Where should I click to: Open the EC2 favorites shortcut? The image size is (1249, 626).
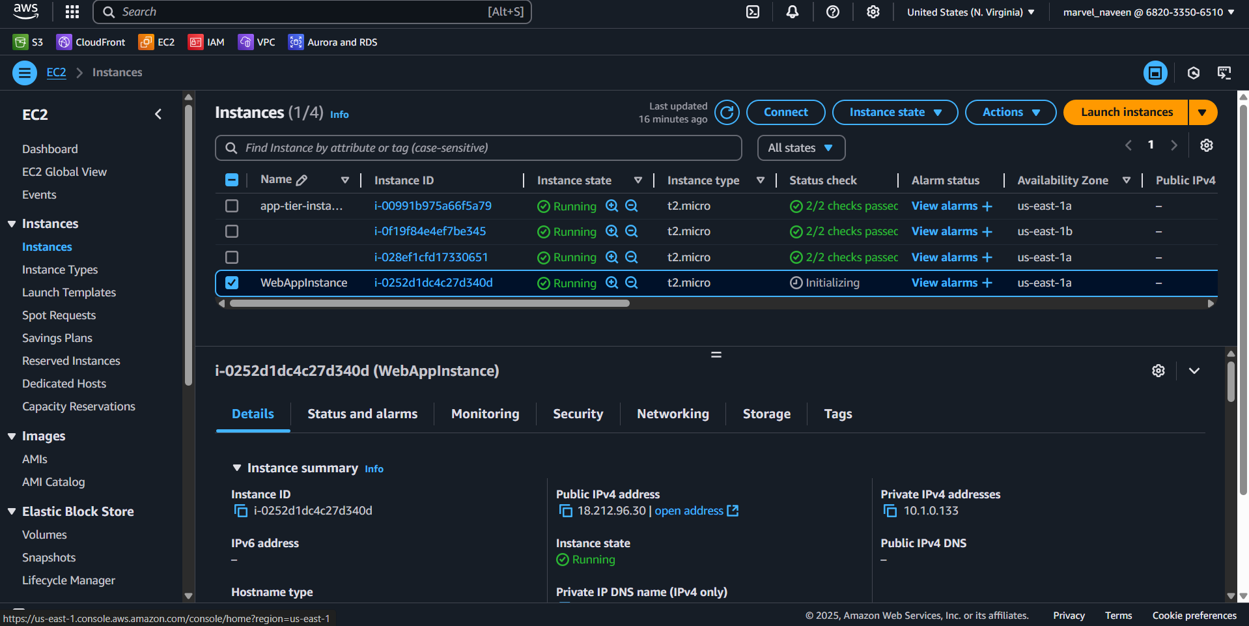click(157, 42)
